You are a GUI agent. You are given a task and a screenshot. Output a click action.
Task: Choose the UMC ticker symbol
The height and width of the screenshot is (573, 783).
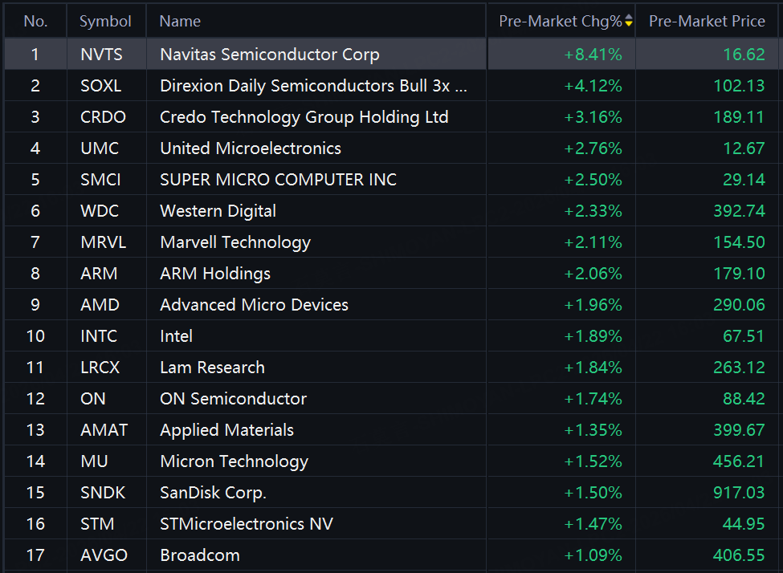coord(100,148)
